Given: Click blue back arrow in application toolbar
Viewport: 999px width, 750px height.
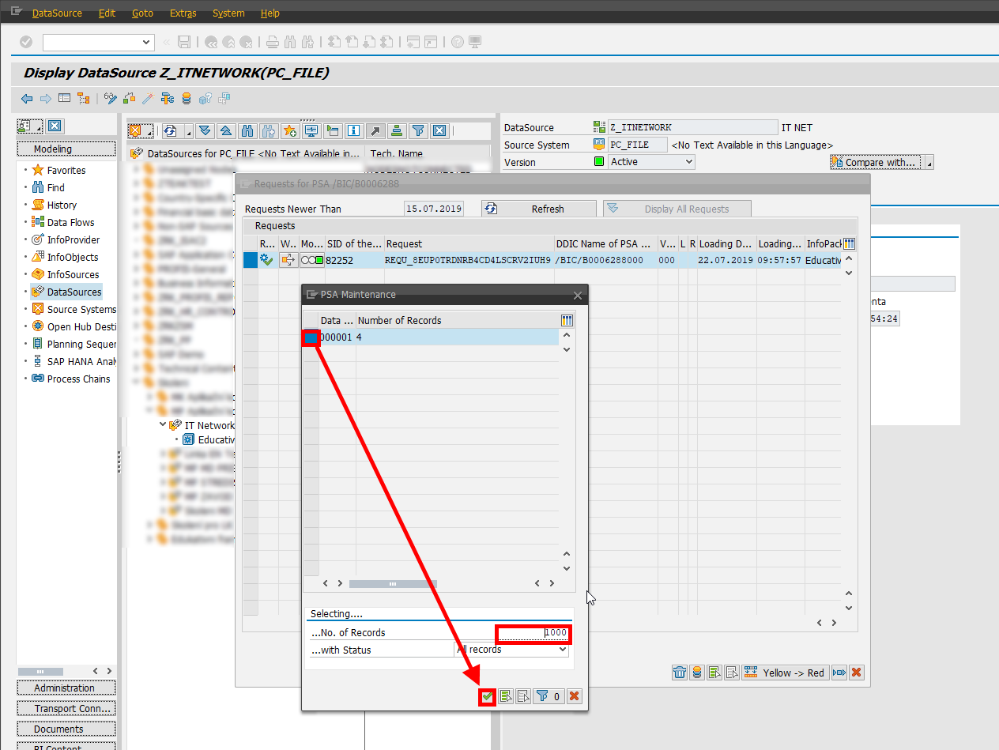Looking at the screenshot, I should coord(27,99).
